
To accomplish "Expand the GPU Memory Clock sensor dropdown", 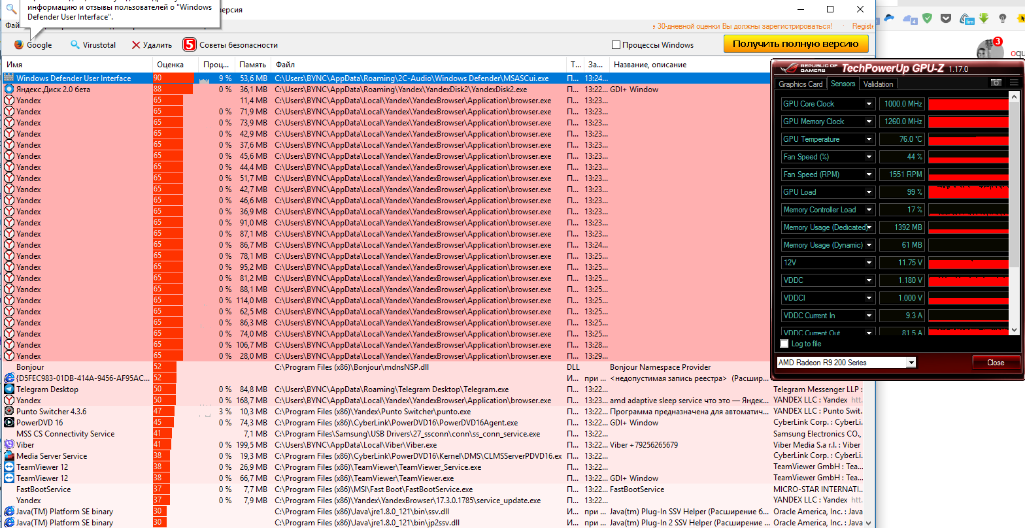I will pos(869,122).
